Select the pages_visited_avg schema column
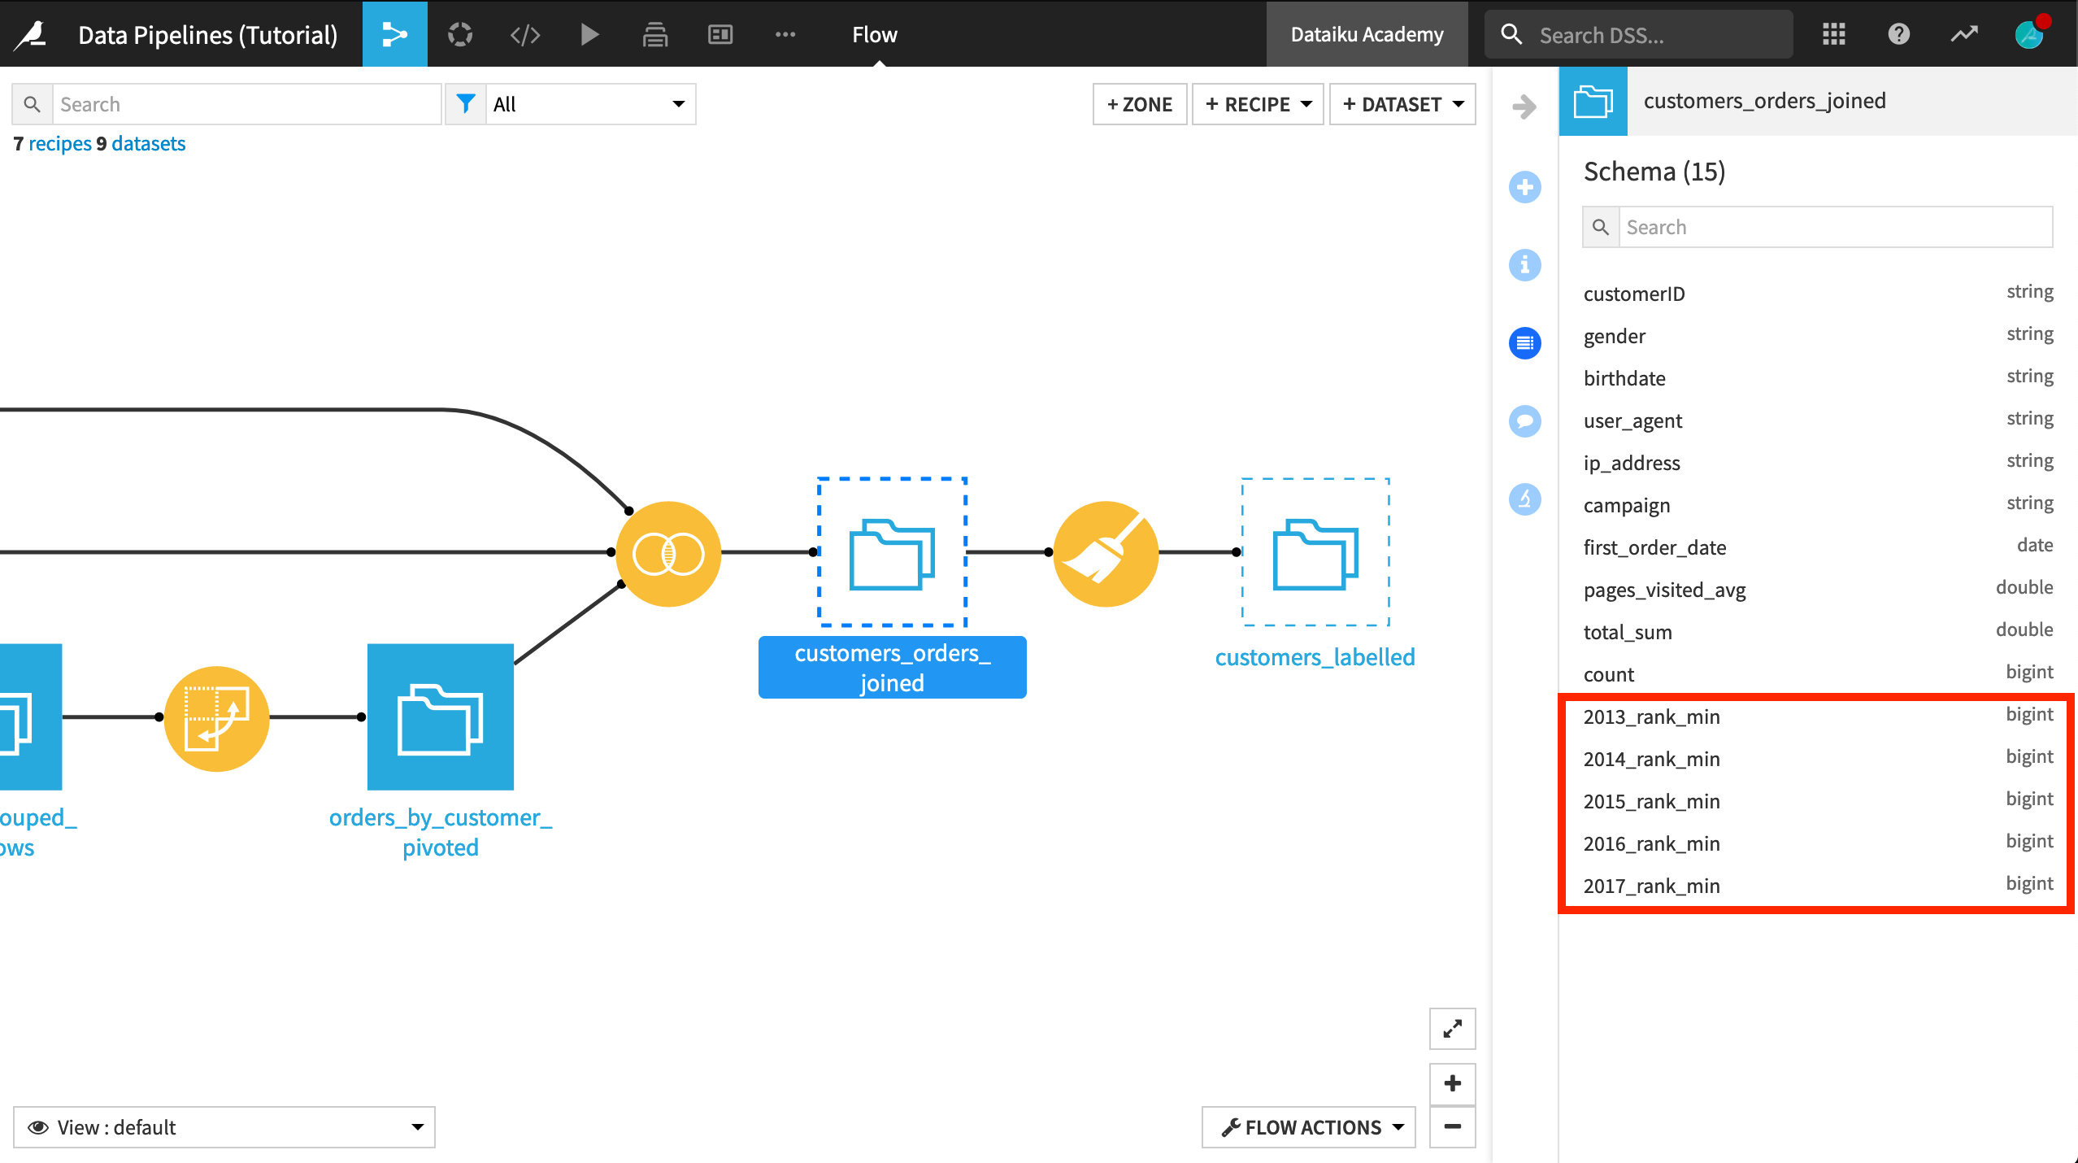Image resolution: width=2078 pixels, height=1163 pixels. 1819,590
